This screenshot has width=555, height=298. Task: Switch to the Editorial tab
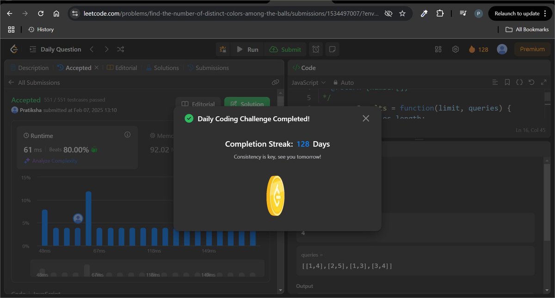(x=122, y=68)
